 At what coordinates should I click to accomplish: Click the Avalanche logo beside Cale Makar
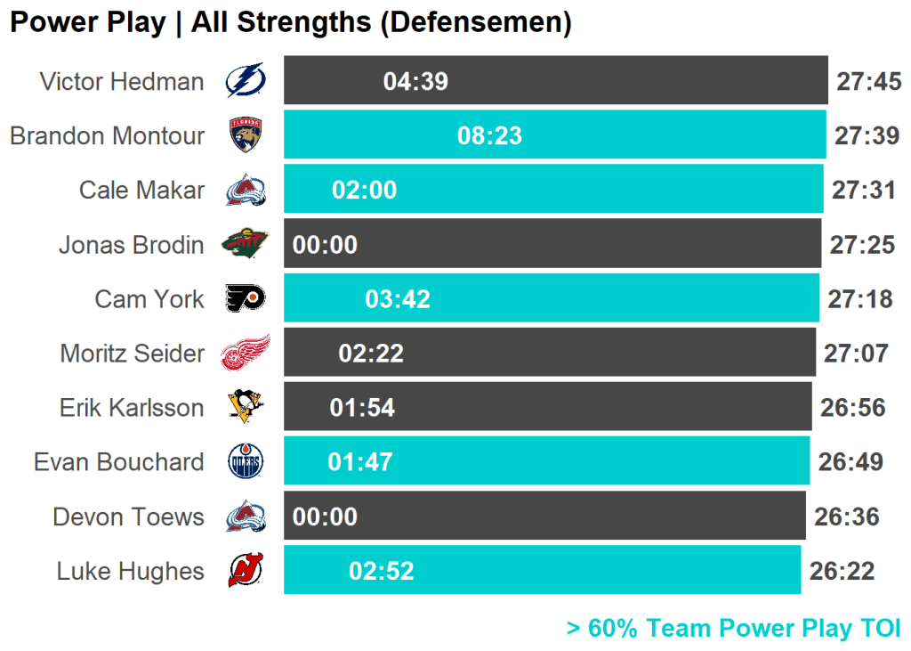[x=246, y=190]
